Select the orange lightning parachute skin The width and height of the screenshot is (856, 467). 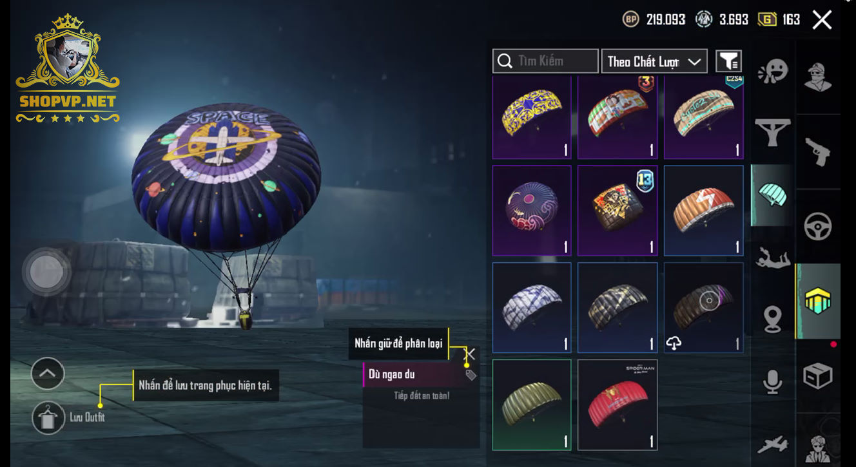(703, 211)
